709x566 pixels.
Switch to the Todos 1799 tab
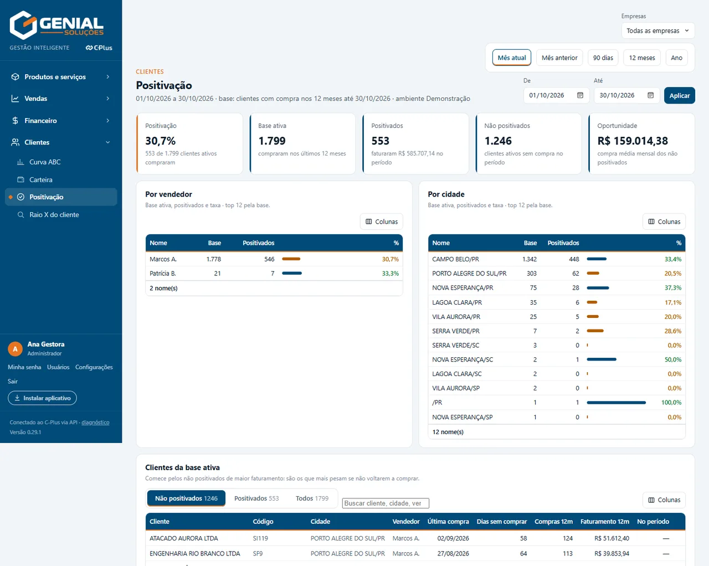pyautogui.click(x=312, y=498)
